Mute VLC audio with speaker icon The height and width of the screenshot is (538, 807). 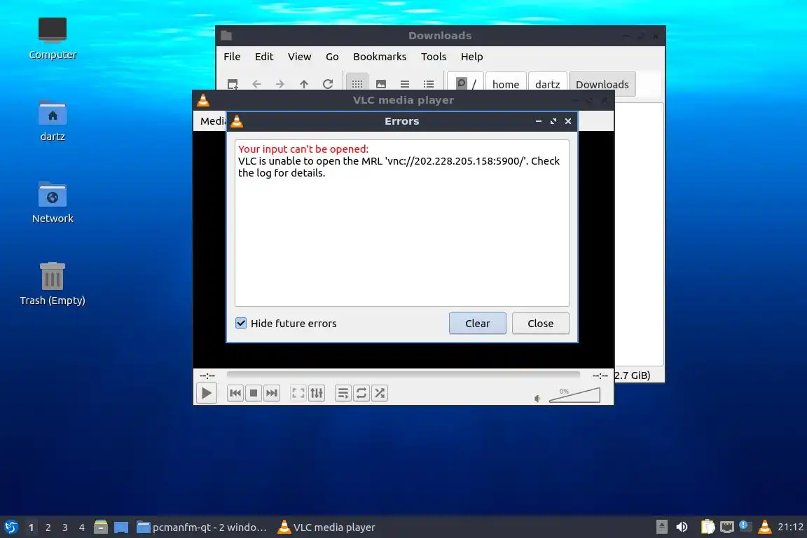[537, 399]
